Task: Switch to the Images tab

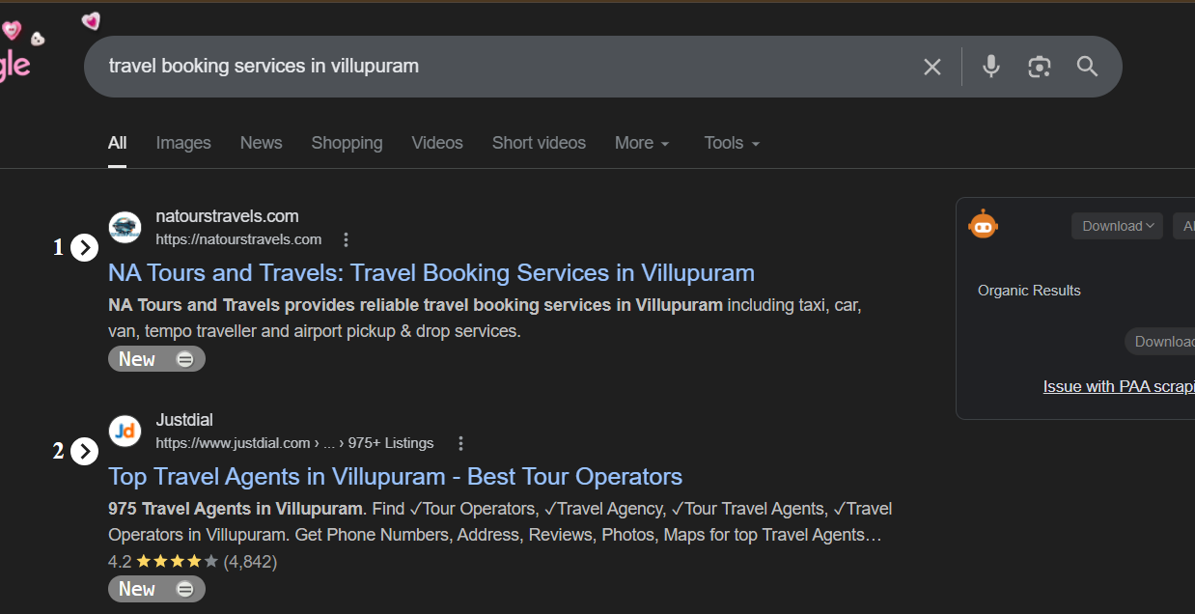Action: [183, 143]
